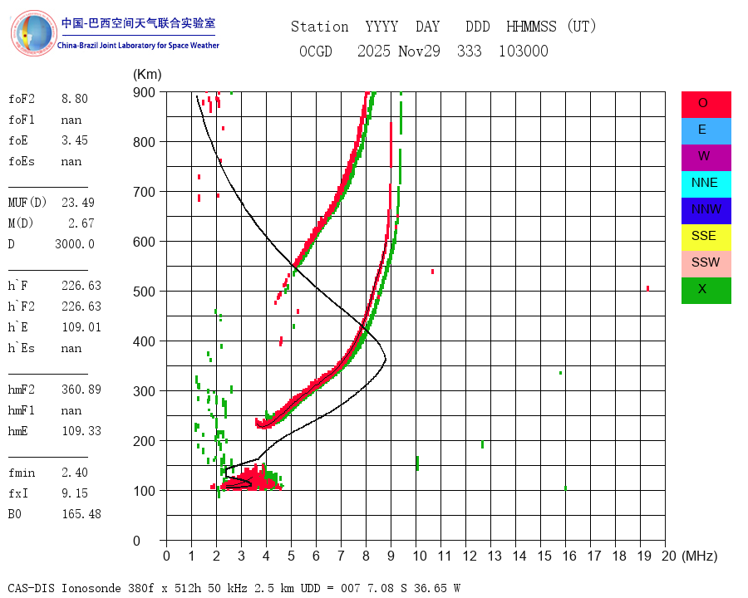Click the h`F2 value 226.63
748x598 pixels.
point(81,306)
